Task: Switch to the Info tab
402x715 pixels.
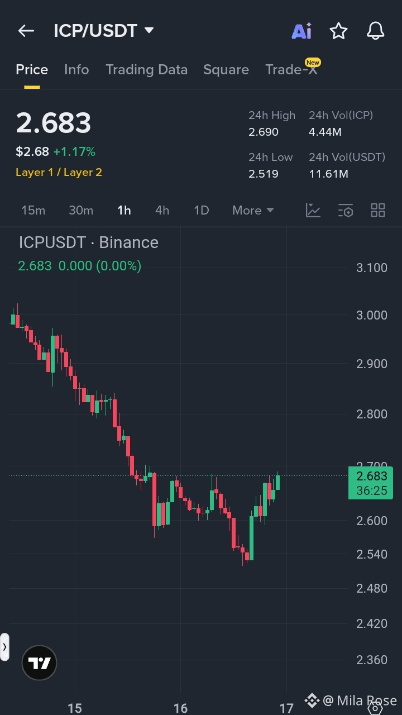Action: point(76,70)
